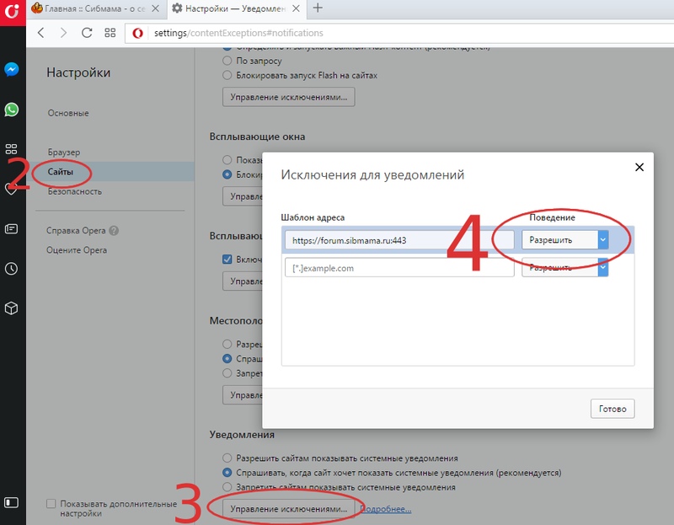
Task: Open History clock icon in sidebar
Action: pyautogui.click(x=12, y=269)
